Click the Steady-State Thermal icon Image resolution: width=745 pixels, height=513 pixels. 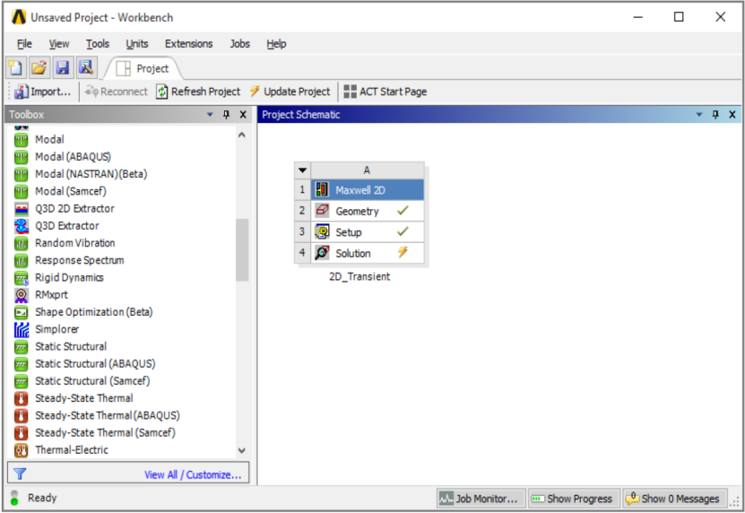coord(21,398)
